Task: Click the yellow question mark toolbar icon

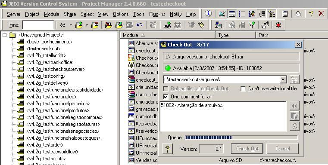Action: 311,14
